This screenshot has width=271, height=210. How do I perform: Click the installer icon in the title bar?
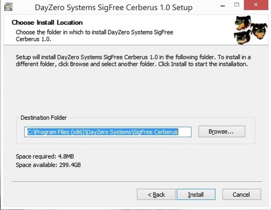click(8, 7)
